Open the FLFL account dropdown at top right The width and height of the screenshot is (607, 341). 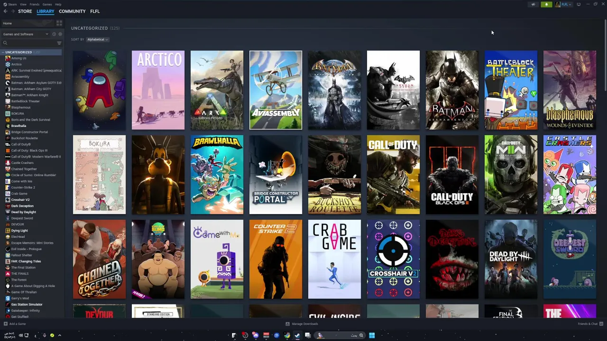coord(563,4)
